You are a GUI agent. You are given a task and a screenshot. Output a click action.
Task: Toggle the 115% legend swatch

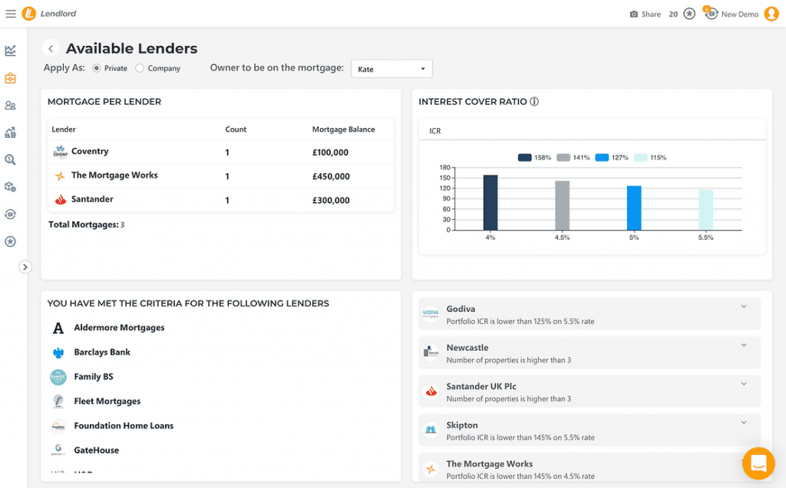pos(641,158)
